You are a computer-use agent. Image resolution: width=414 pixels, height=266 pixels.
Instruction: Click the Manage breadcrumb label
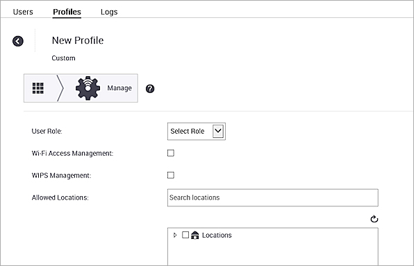tap(119, 88)
